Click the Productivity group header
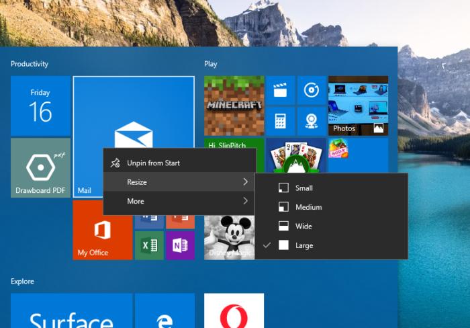 tap(30, 64)
